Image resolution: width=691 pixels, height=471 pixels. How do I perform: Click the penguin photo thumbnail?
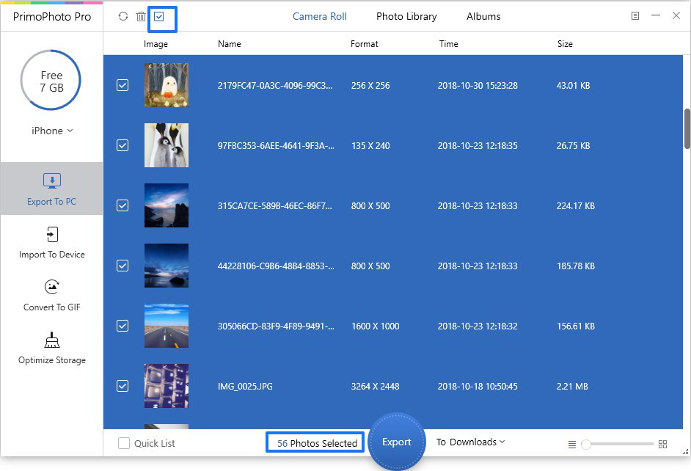coord(167,145)
